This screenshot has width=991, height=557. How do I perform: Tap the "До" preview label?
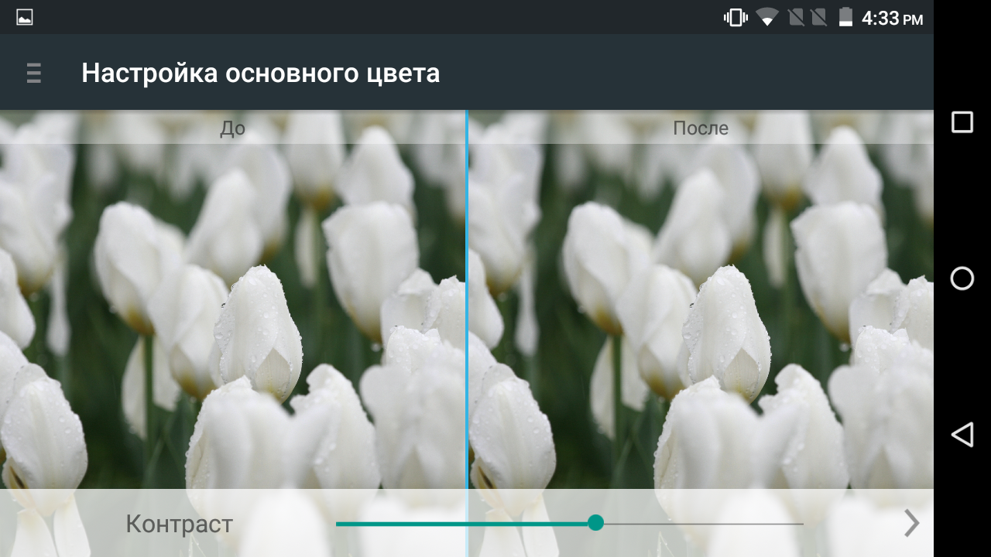pos(232,128)
